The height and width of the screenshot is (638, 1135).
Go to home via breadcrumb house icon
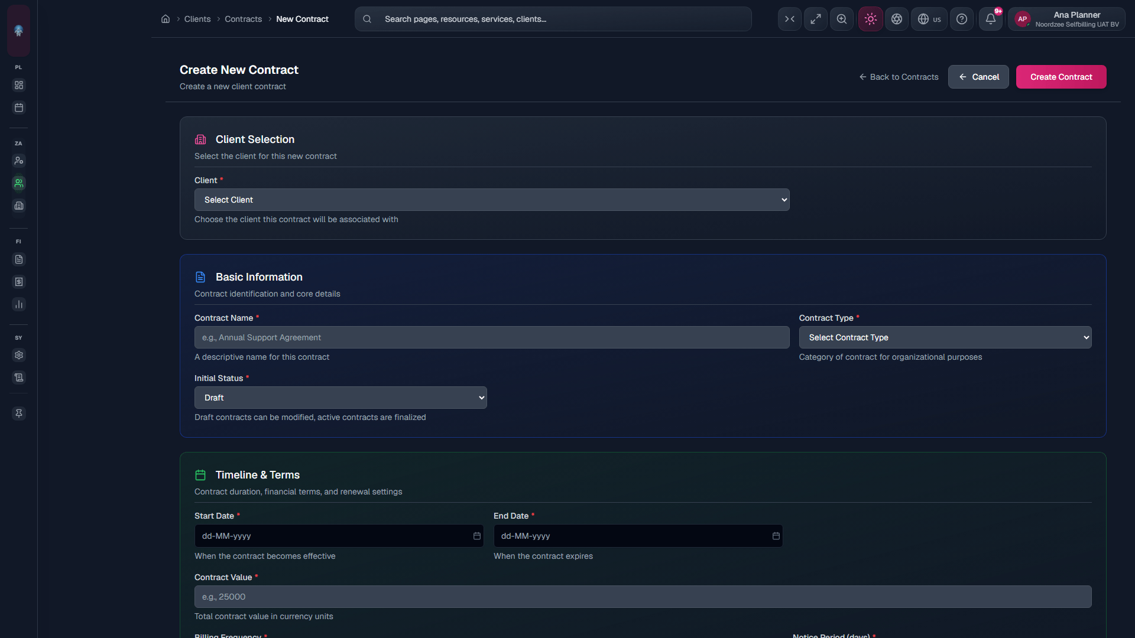point(166,19)
